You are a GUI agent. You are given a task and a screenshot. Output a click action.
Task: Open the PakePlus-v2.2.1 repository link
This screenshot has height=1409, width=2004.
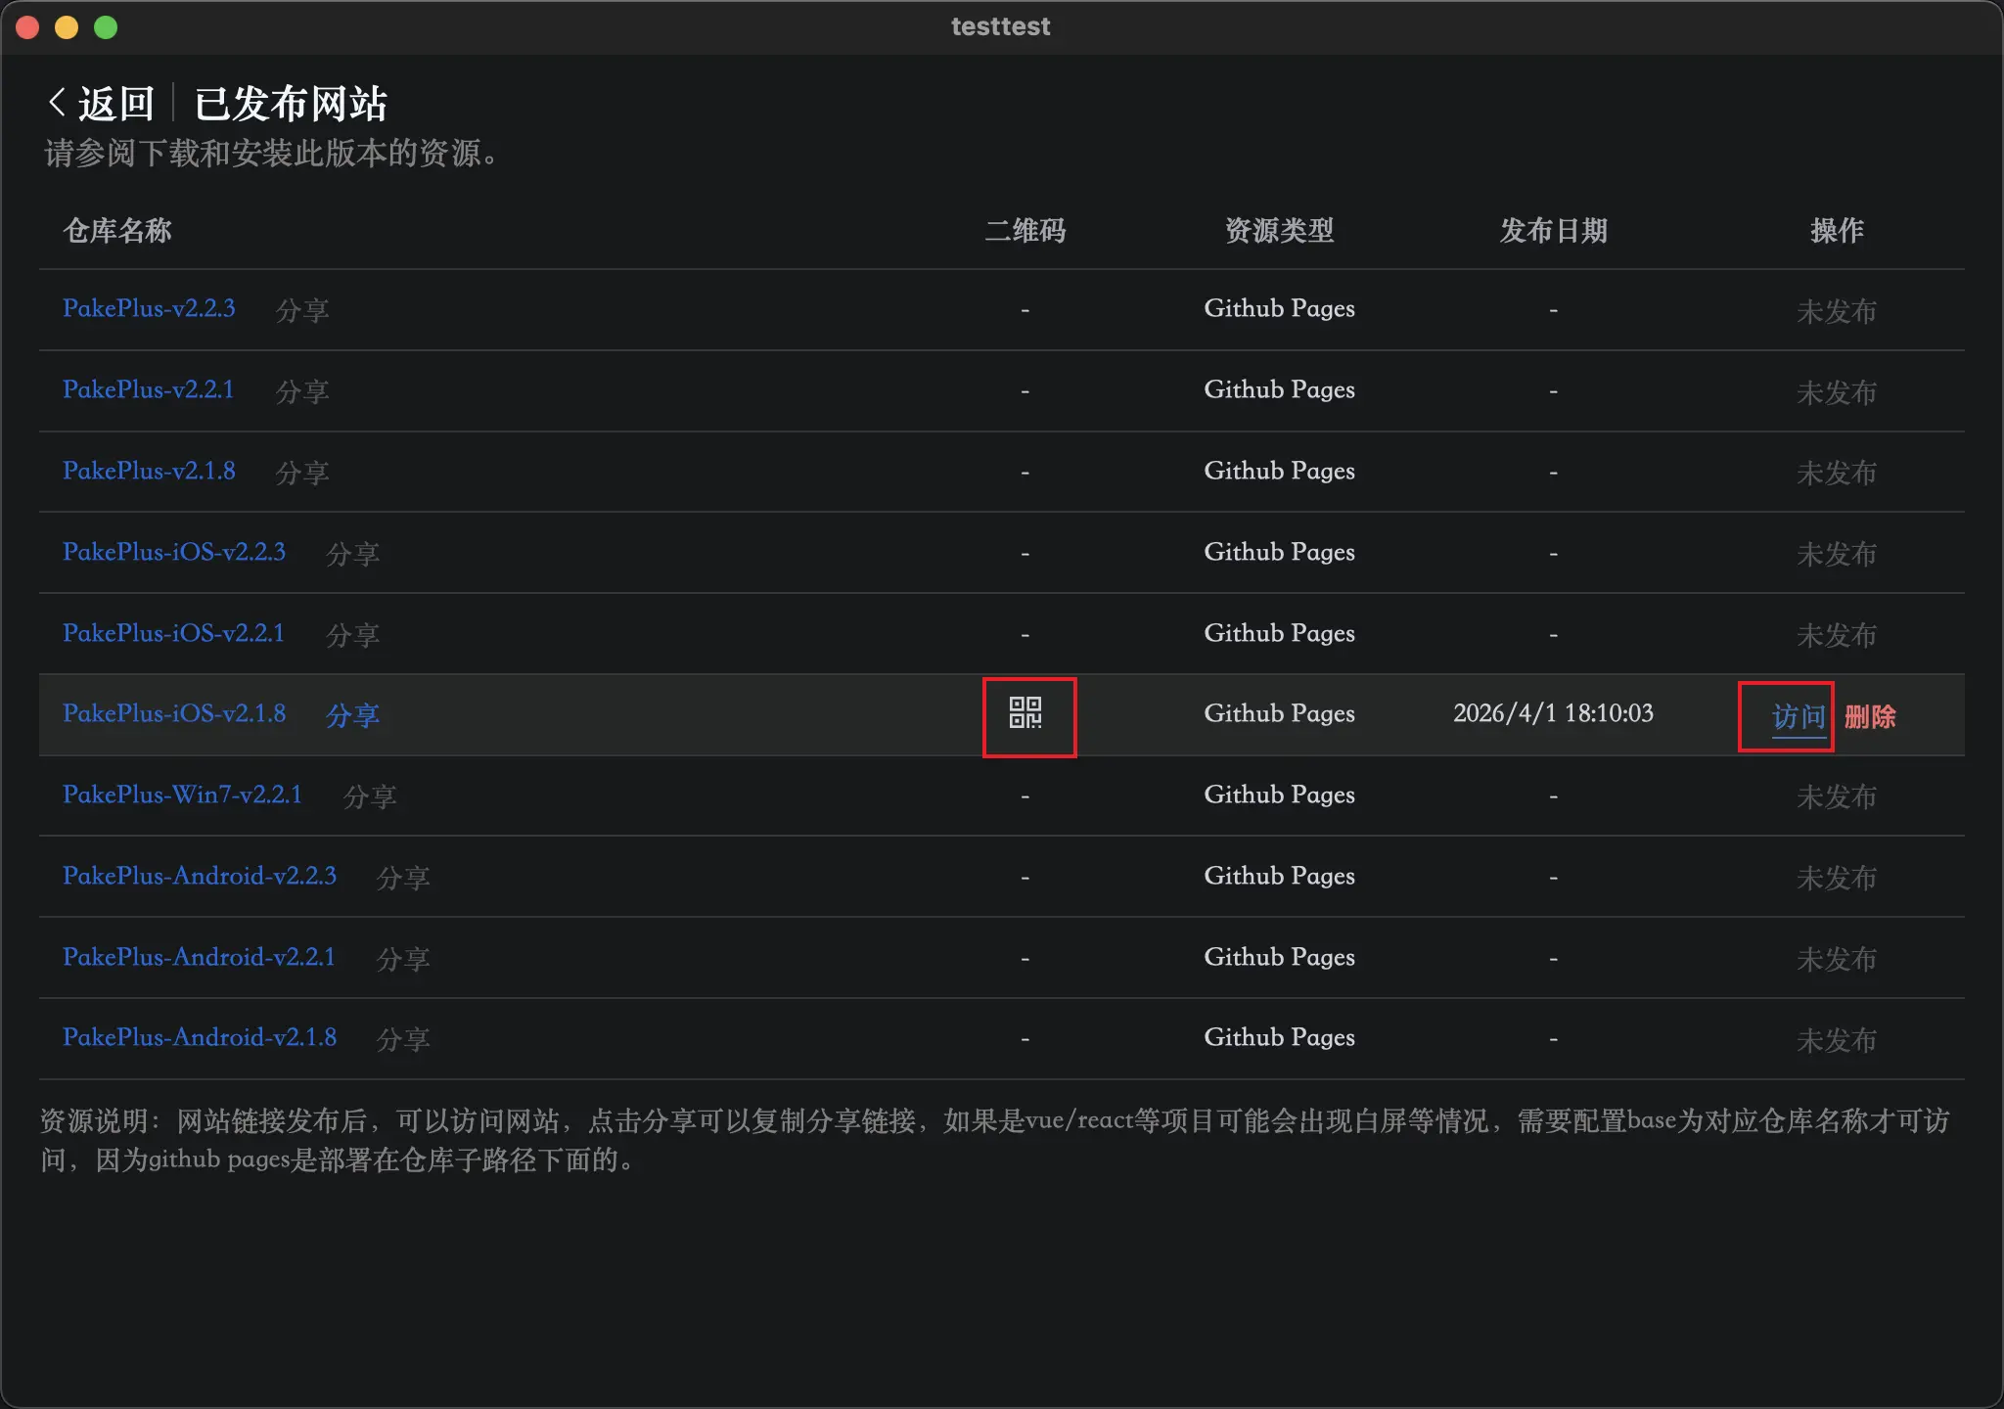coord(149,389)
